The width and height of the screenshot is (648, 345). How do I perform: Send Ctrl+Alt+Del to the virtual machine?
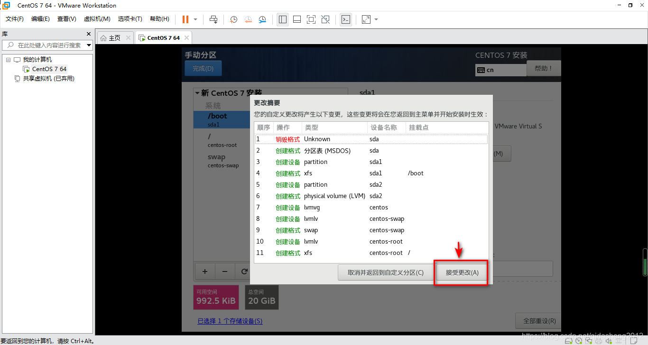coord(213,19)
